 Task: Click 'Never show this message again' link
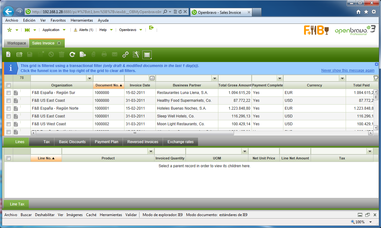(348, 70)
